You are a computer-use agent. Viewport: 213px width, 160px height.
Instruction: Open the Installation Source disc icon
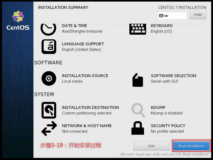coord(49,78)
